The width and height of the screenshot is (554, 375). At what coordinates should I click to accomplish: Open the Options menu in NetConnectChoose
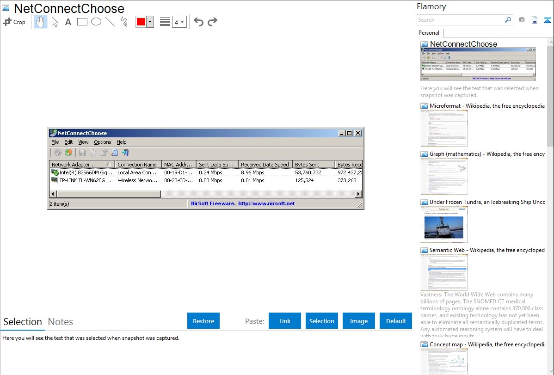pyautogui.click(x=103, y=142)
